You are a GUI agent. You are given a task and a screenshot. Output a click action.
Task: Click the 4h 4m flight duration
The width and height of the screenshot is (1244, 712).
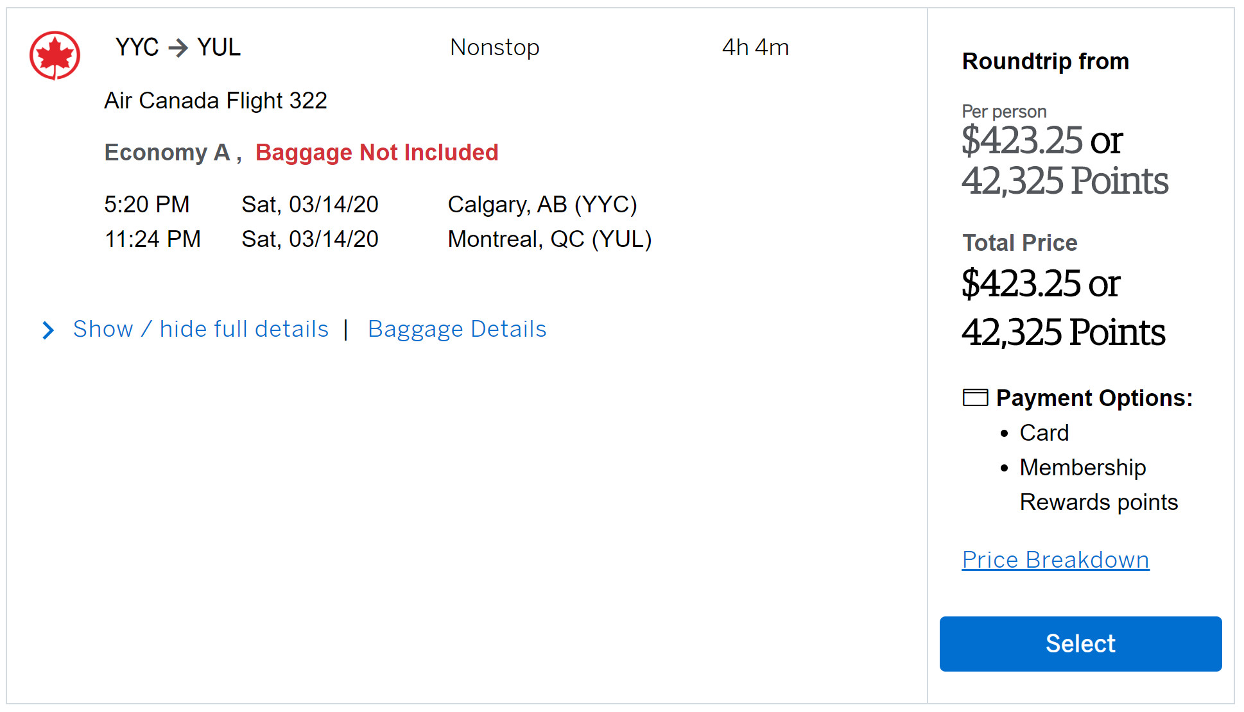point(755,47)
